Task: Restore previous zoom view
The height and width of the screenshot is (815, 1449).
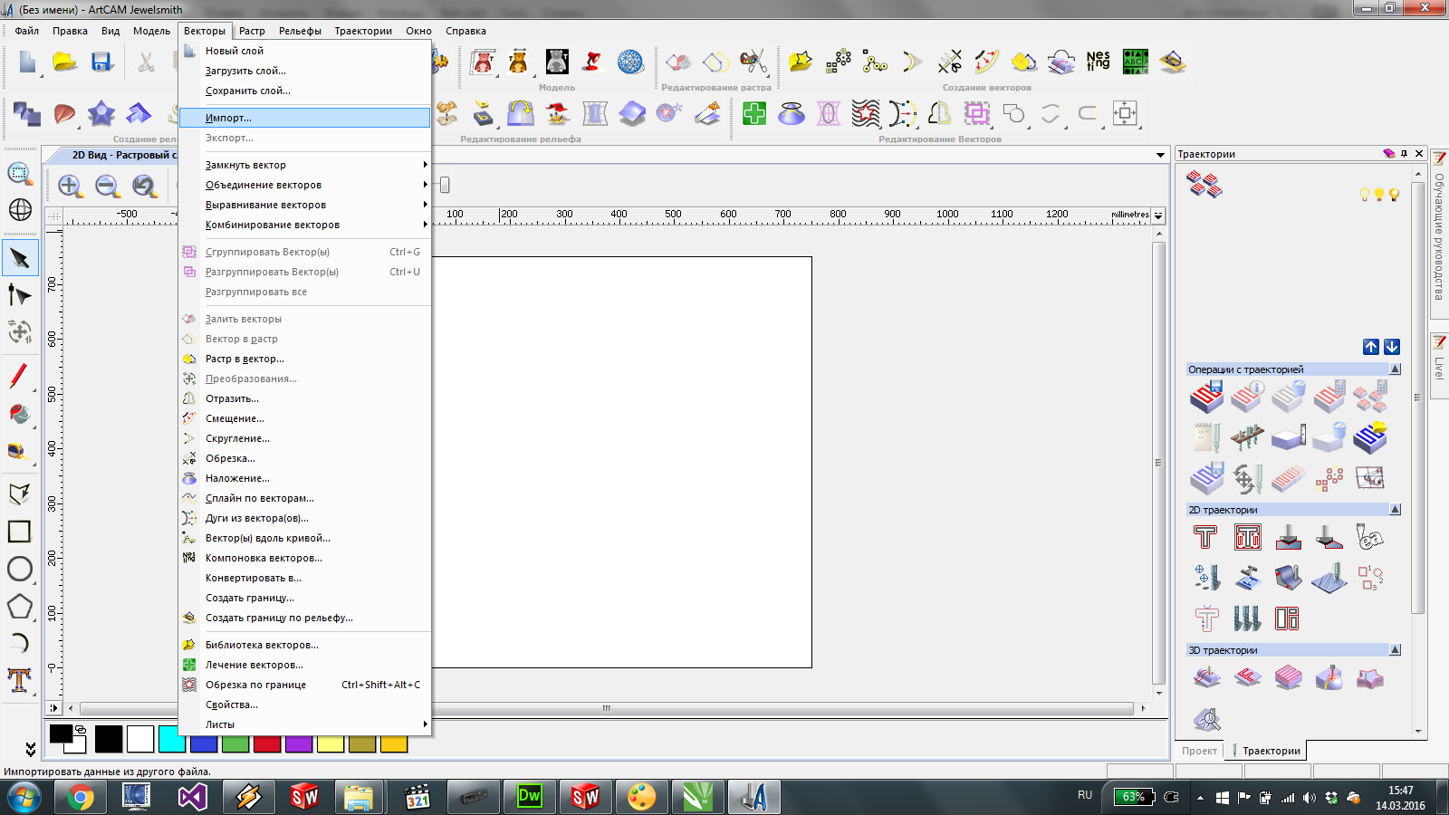Action: pos(145,187)
